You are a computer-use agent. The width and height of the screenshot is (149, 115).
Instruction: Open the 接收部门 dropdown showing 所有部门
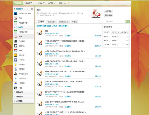(x=120, y=41)
